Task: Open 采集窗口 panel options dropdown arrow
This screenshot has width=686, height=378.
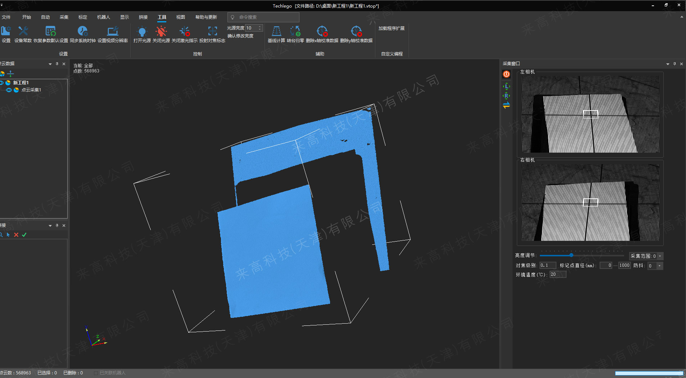Action: pos(668,64)
